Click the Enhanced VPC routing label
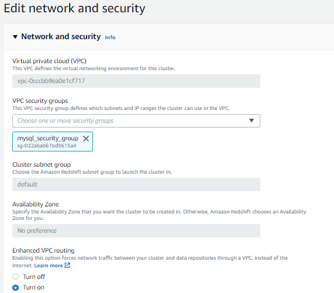334x293 pixels. [43, 250]
